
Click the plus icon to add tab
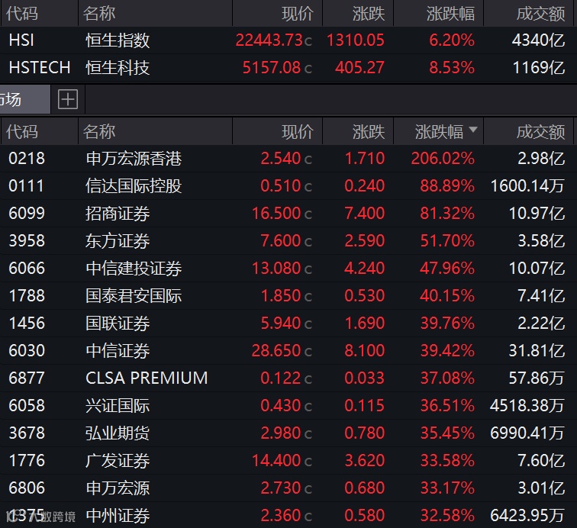[68, 99]
